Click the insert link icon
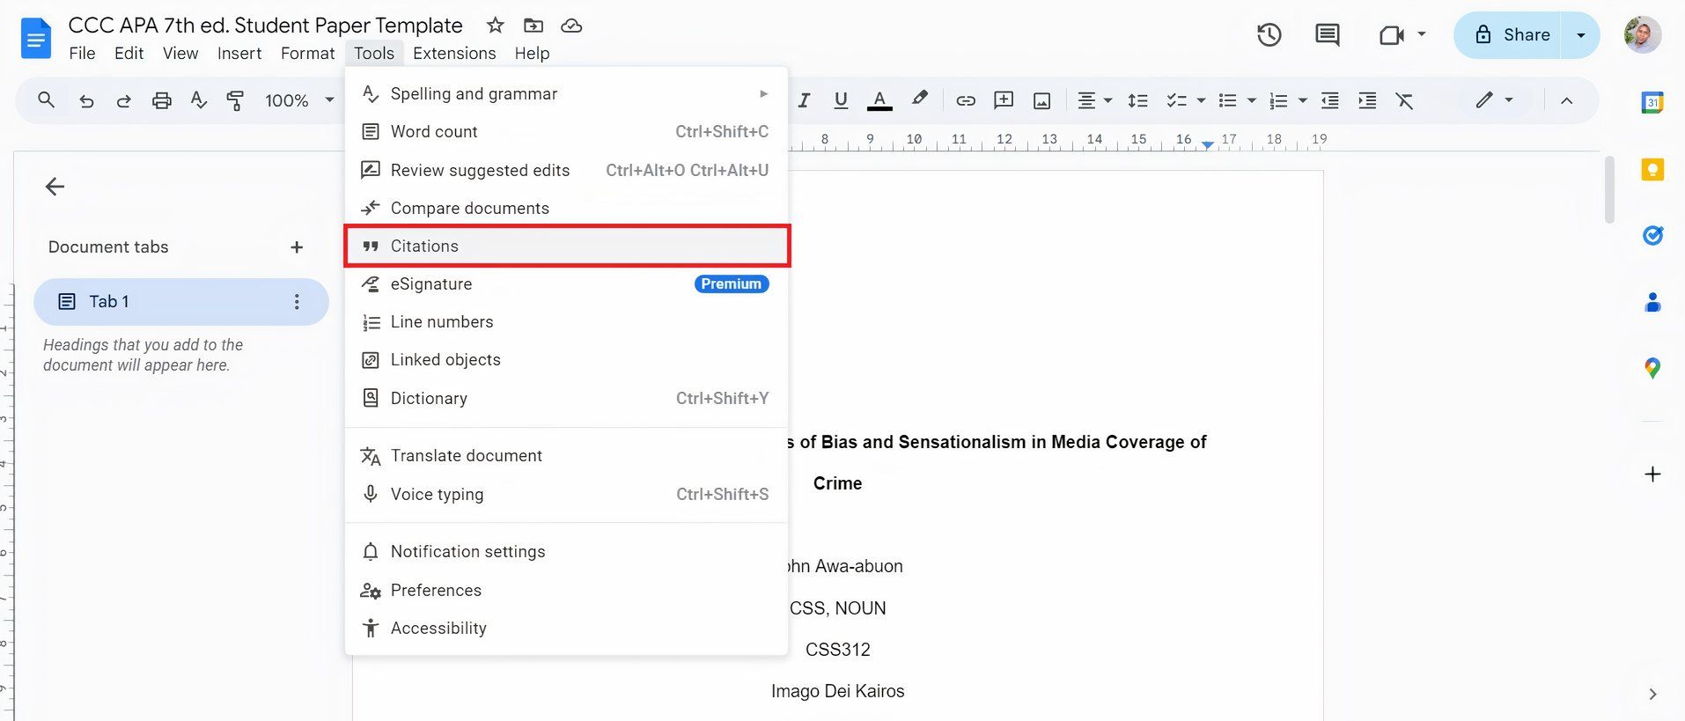 966,100
